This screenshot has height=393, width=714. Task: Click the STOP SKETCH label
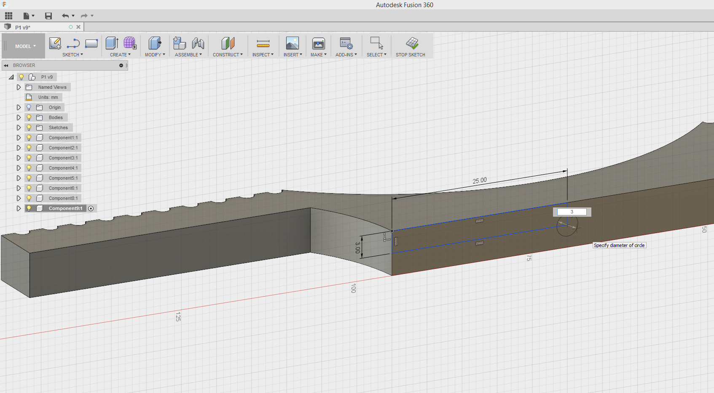(x=410, y=55)
